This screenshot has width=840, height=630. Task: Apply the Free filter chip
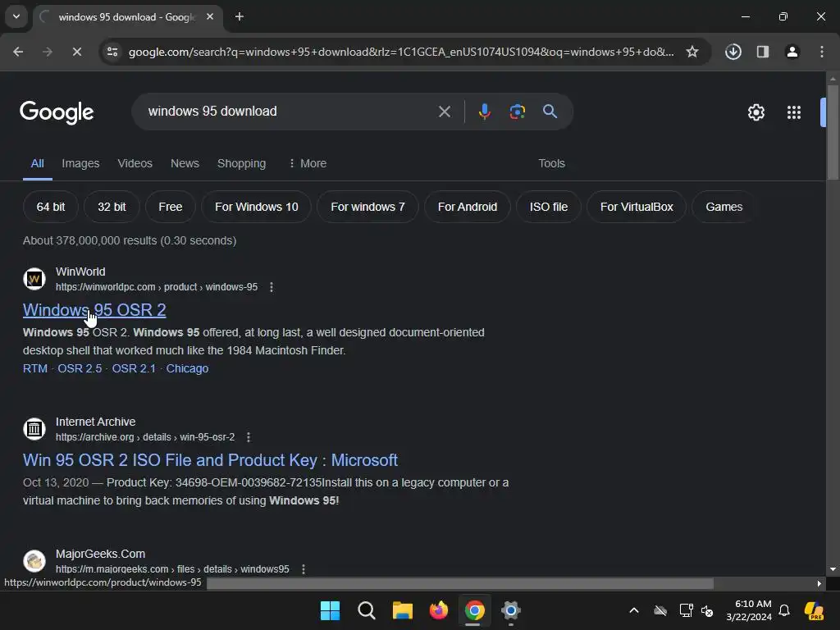[x=171, y=207]
